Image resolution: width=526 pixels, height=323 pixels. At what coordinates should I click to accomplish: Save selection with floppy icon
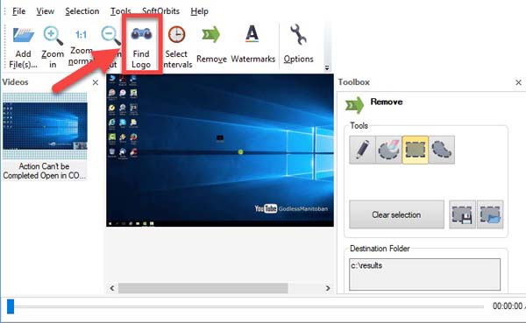462,214
